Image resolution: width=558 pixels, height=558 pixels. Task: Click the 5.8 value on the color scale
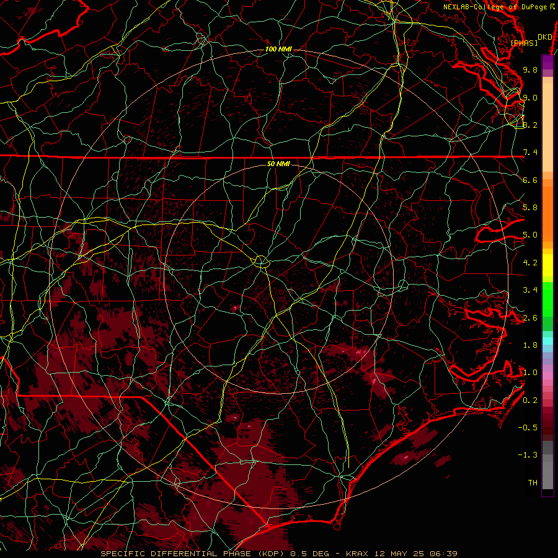[x=530, y=208]
